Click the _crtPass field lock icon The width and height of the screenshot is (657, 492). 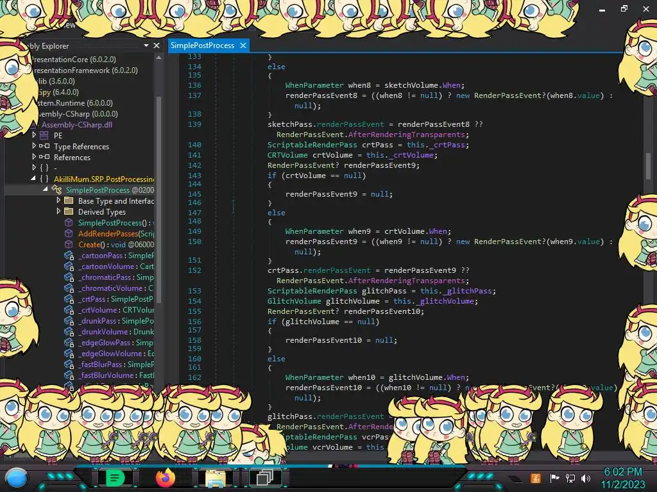coord(69,299)
